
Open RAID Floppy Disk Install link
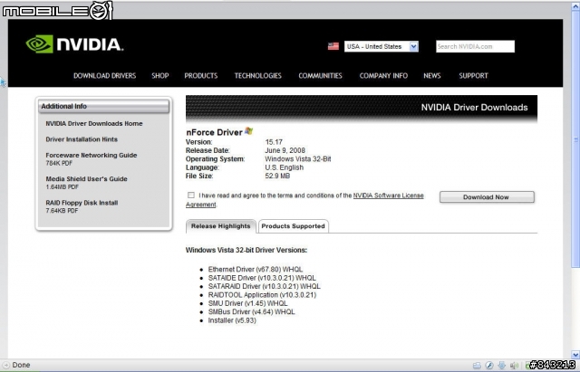coord(82,203)
